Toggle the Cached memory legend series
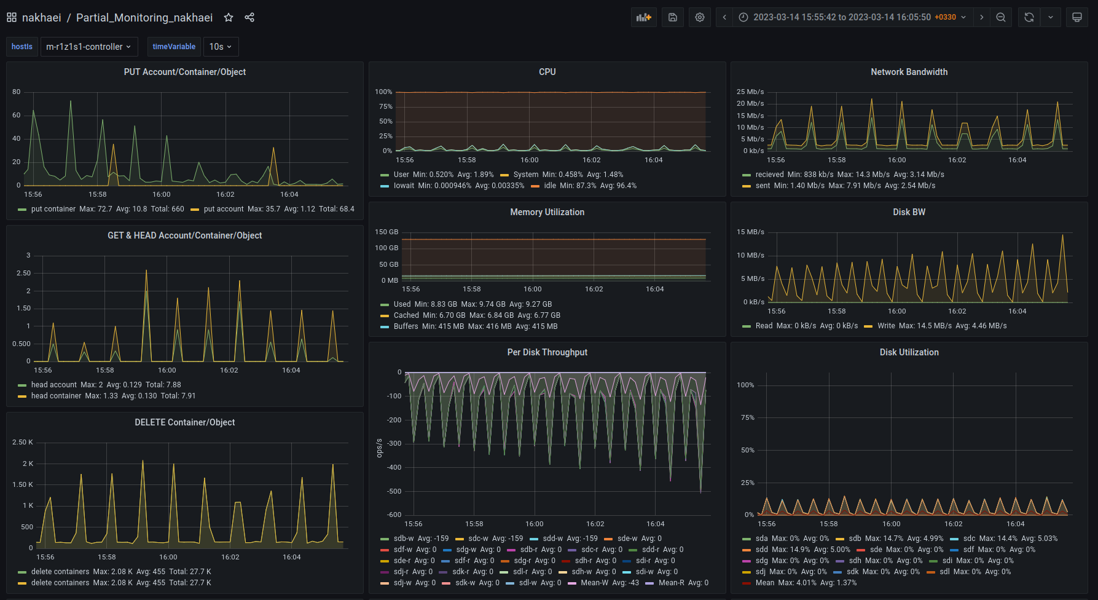This screenshot has height=600, width=1098. (x=406, y=315)
